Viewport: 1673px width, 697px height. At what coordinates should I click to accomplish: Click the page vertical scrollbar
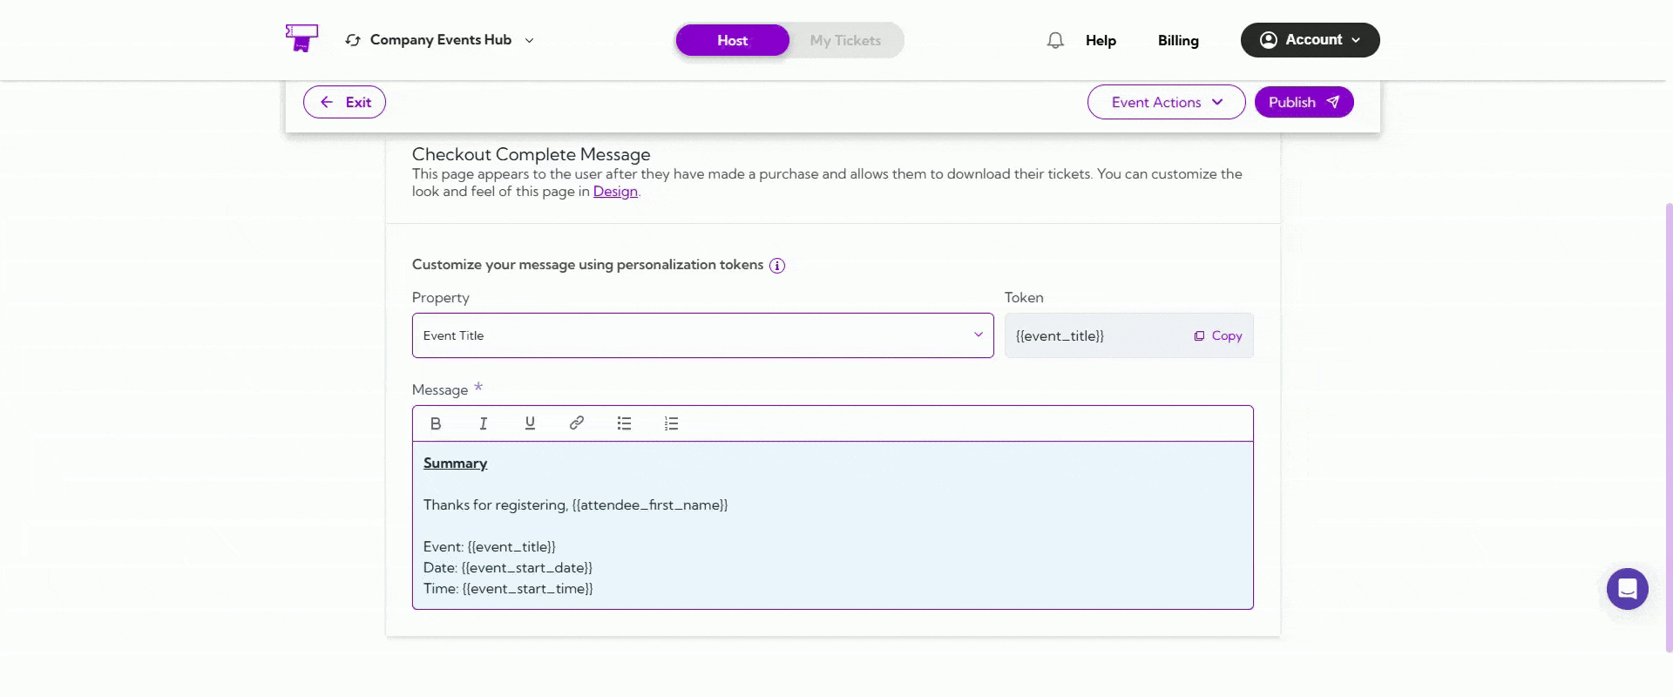[1669, 427]
